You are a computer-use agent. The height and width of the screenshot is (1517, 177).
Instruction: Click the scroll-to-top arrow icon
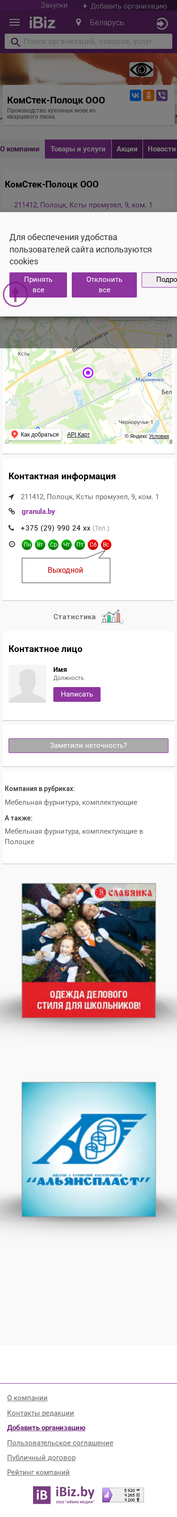[15, 294]
